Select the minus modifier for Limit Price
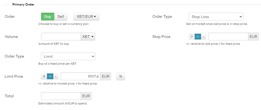Image resolution: width=261 pixels, height=110 pixels. (56, 76)
